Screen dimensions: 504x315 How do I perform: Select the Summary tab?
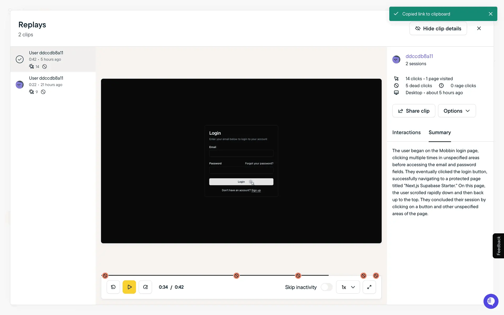pos(439,133)
